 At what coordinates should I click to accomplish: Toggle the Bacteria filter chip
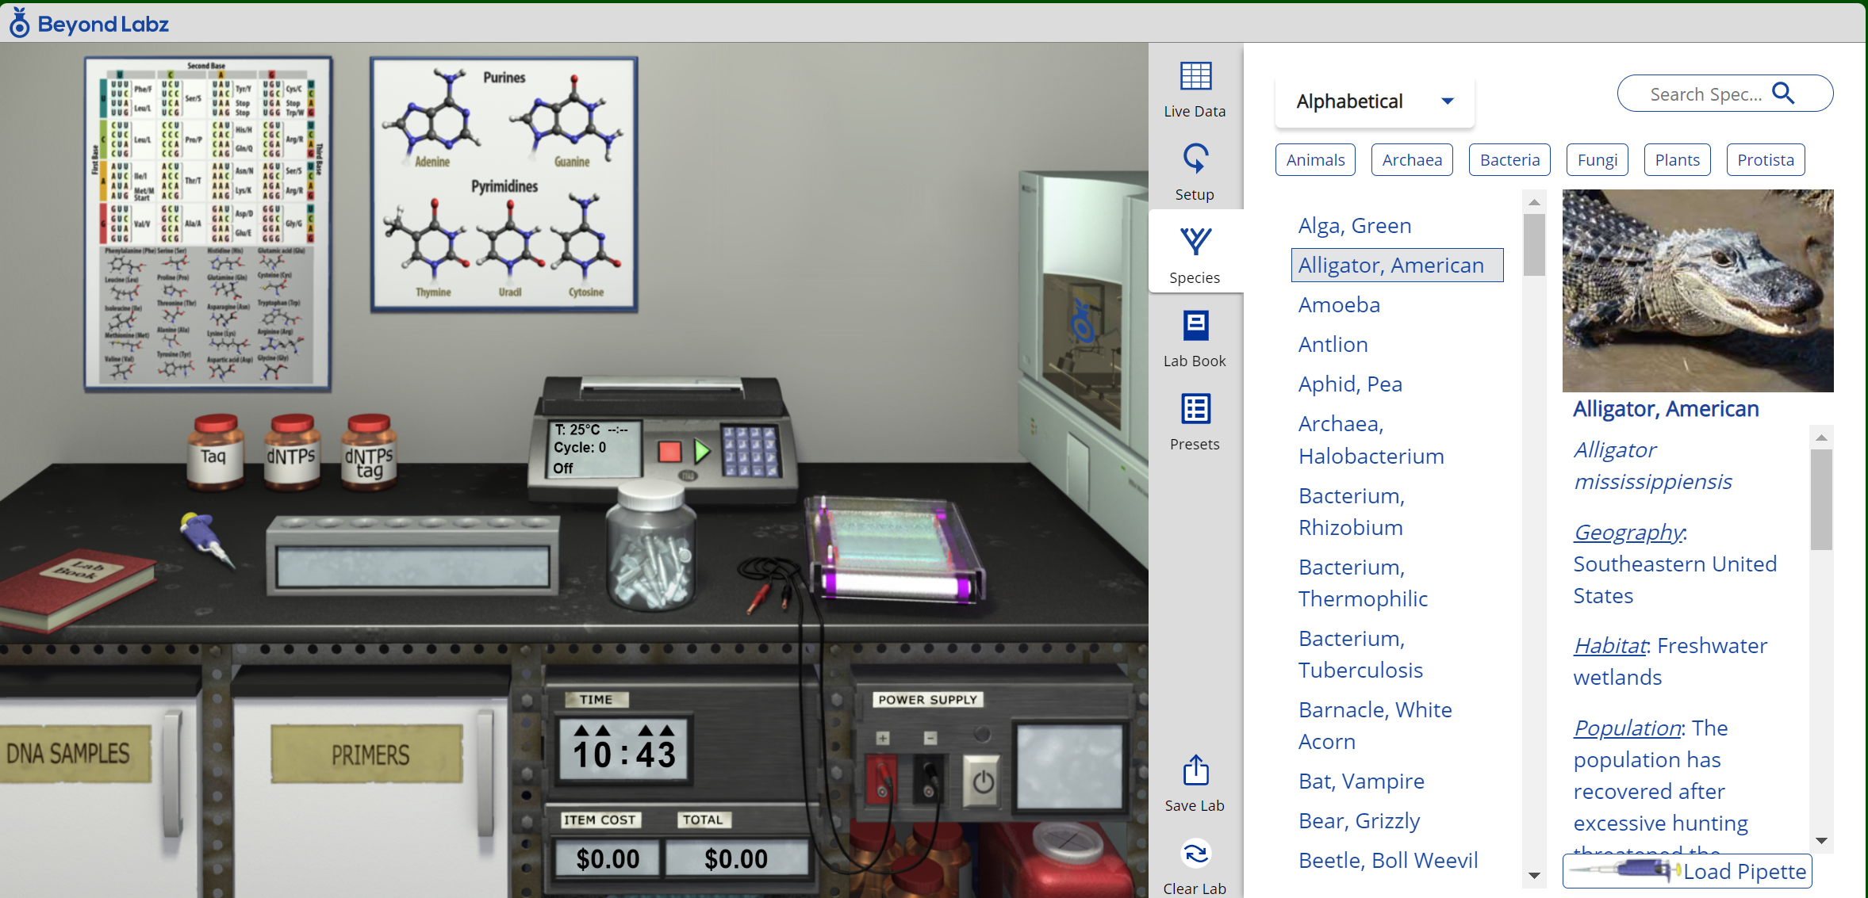pyautogui.click(x=1509, y=160)
